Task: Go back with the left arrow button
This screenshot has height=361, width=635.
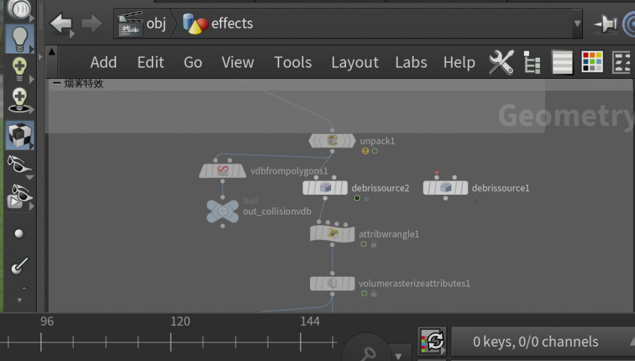Action: pos(61,24)
